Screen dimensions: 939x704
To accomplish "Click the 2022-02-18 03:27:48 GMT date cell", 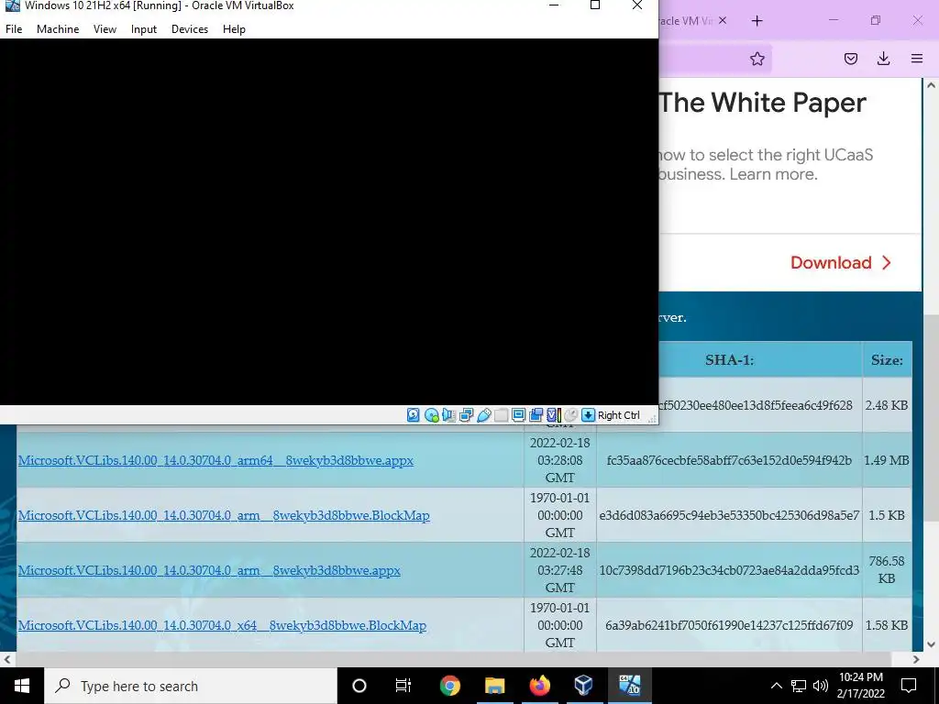I will (x=560, y=570).
